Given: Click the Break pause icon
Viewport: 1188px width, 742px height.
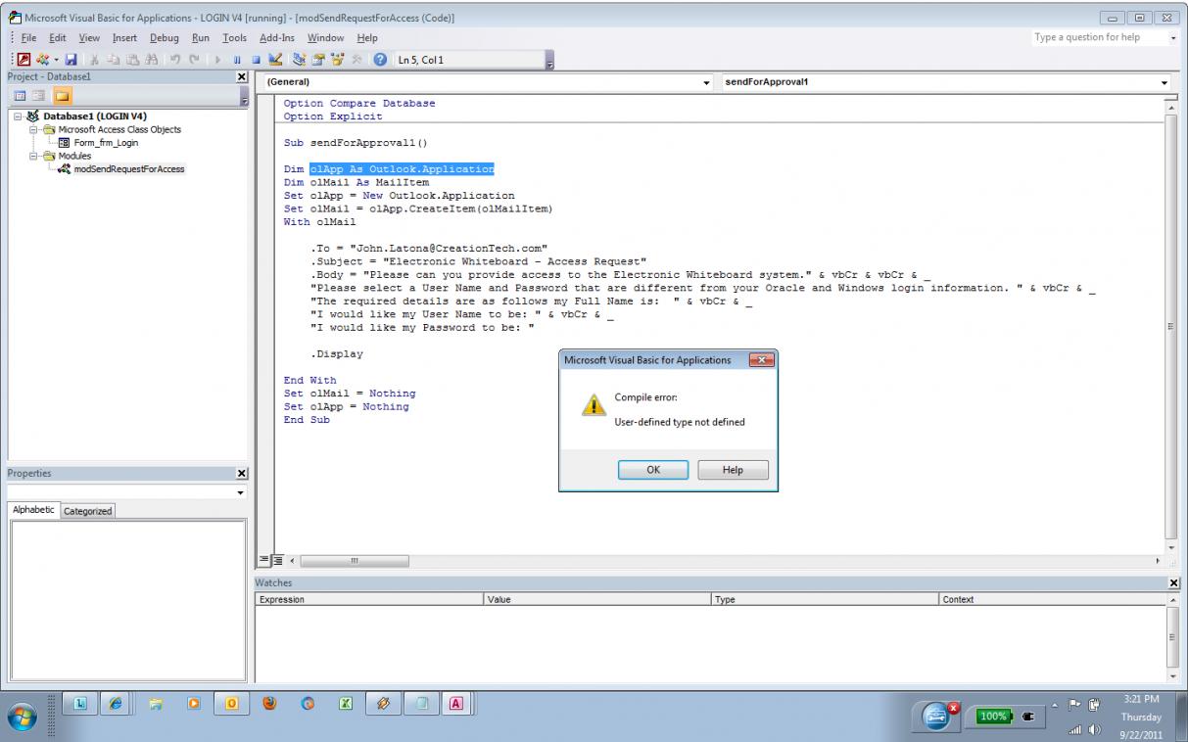Looking at the screenshot, I should click(237, 60).
